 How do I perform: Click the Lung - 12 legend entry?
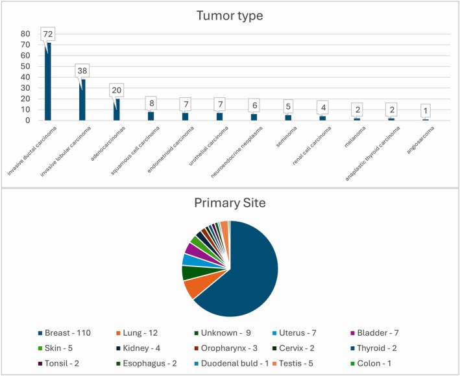[x=137, y=333]
